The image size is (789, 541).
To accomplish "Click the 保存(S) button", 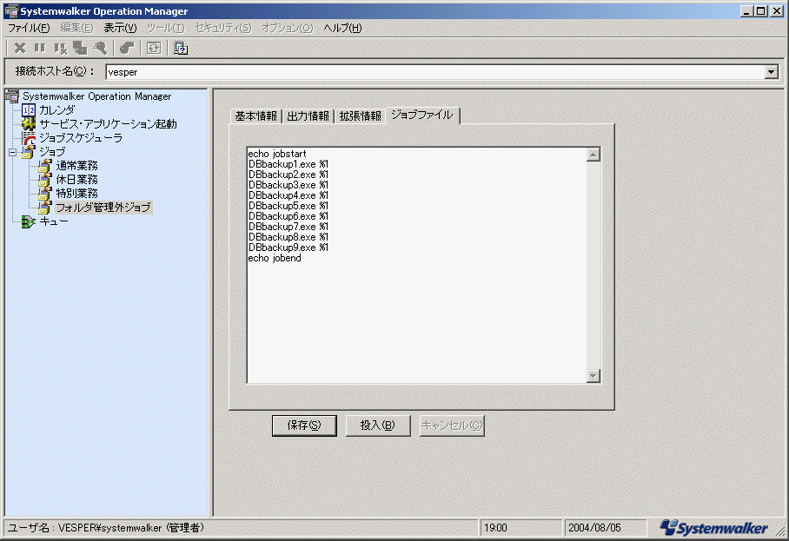I will click(304, 426).
